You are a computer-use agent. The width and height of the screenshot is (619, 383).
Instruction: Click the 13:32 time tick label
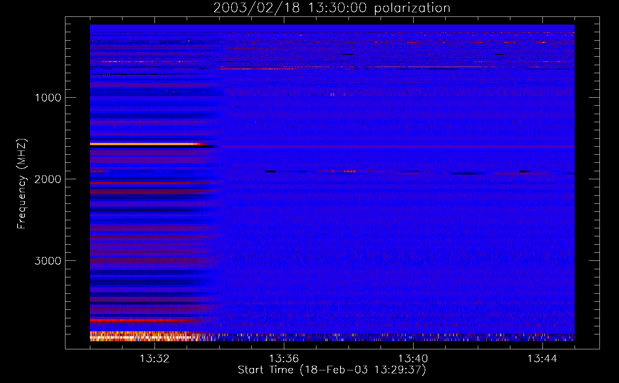155,359
